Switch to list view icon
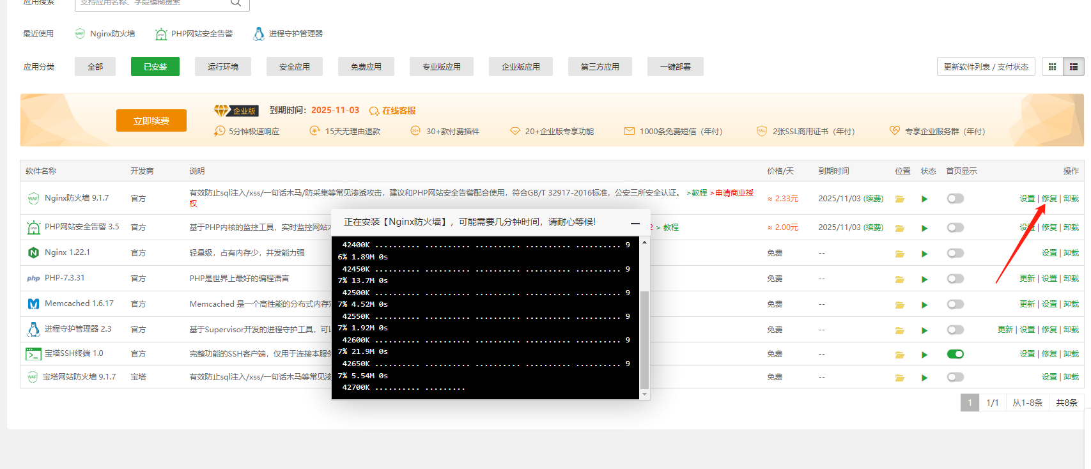 click(1074, 66)
